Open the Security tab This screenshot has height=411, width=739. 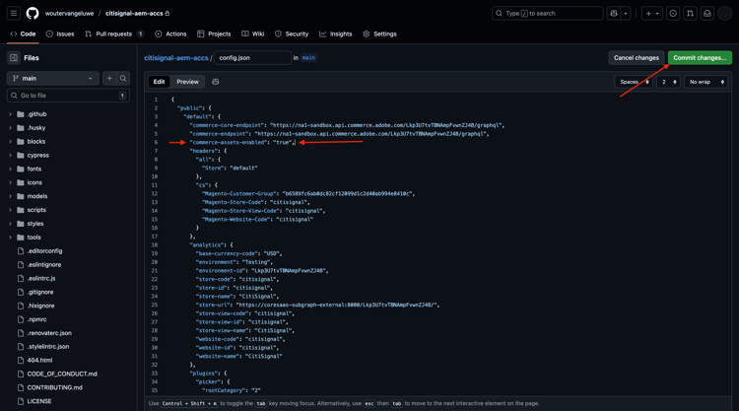click(292, 34)
